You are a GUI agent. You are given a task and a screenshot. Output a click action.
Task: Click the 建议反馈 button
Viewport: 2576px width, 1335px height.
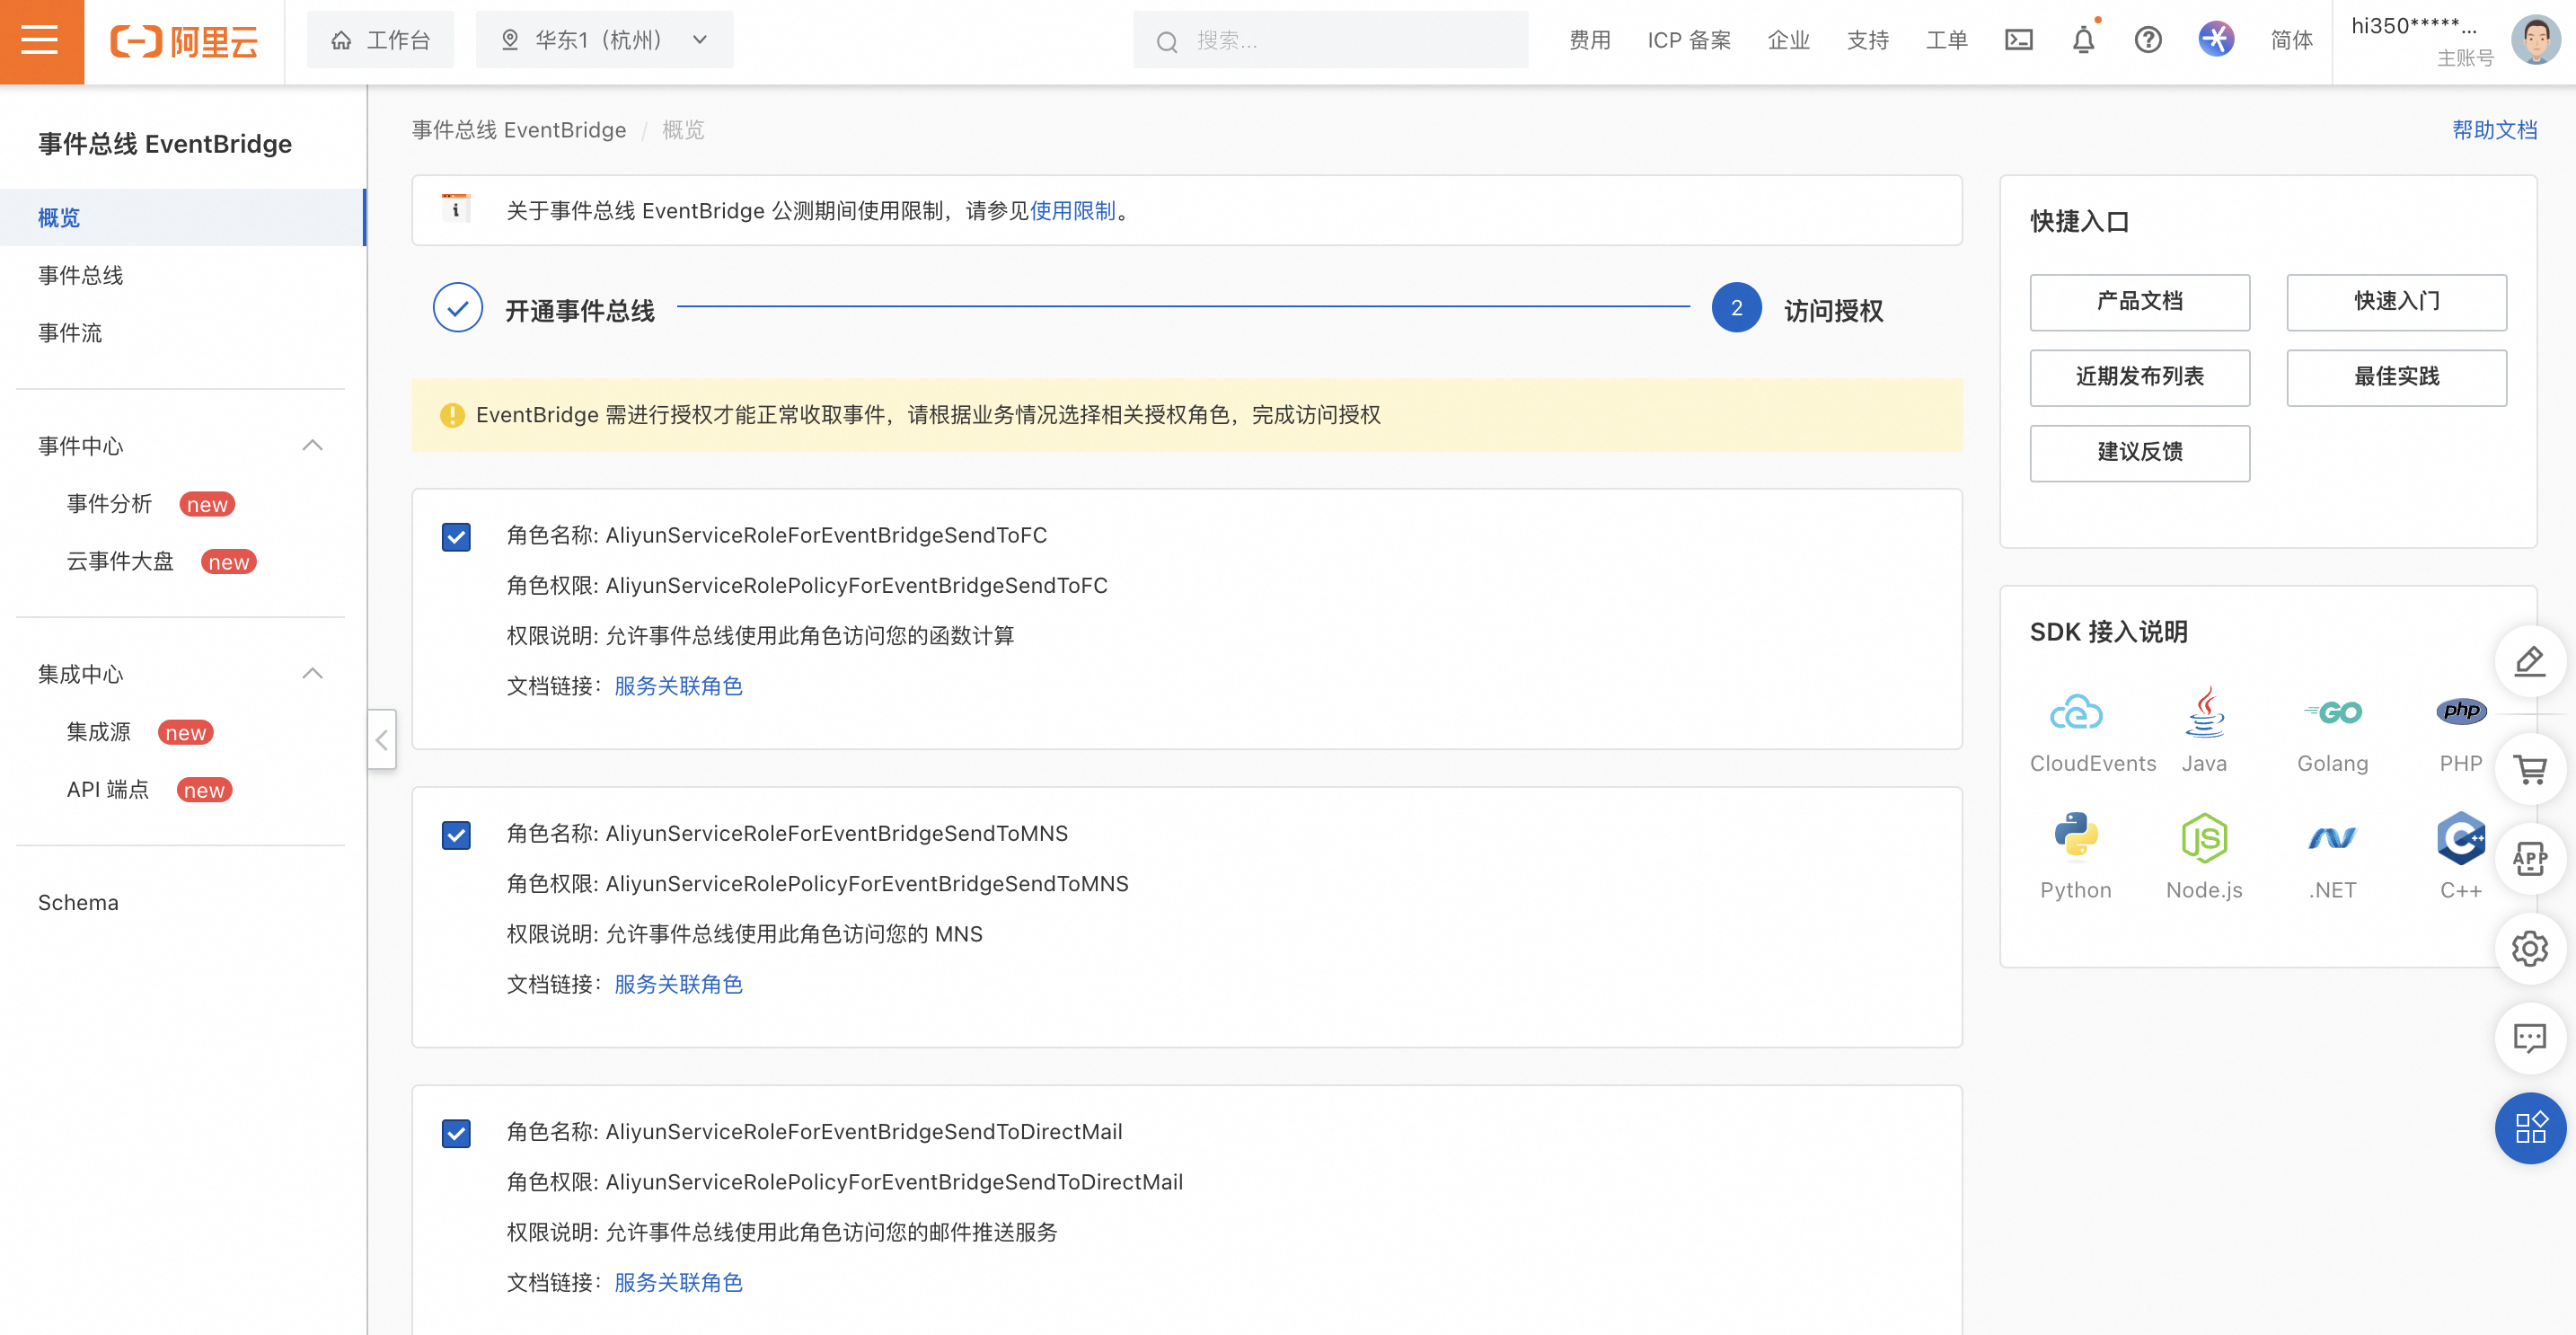pos(2139,452)
